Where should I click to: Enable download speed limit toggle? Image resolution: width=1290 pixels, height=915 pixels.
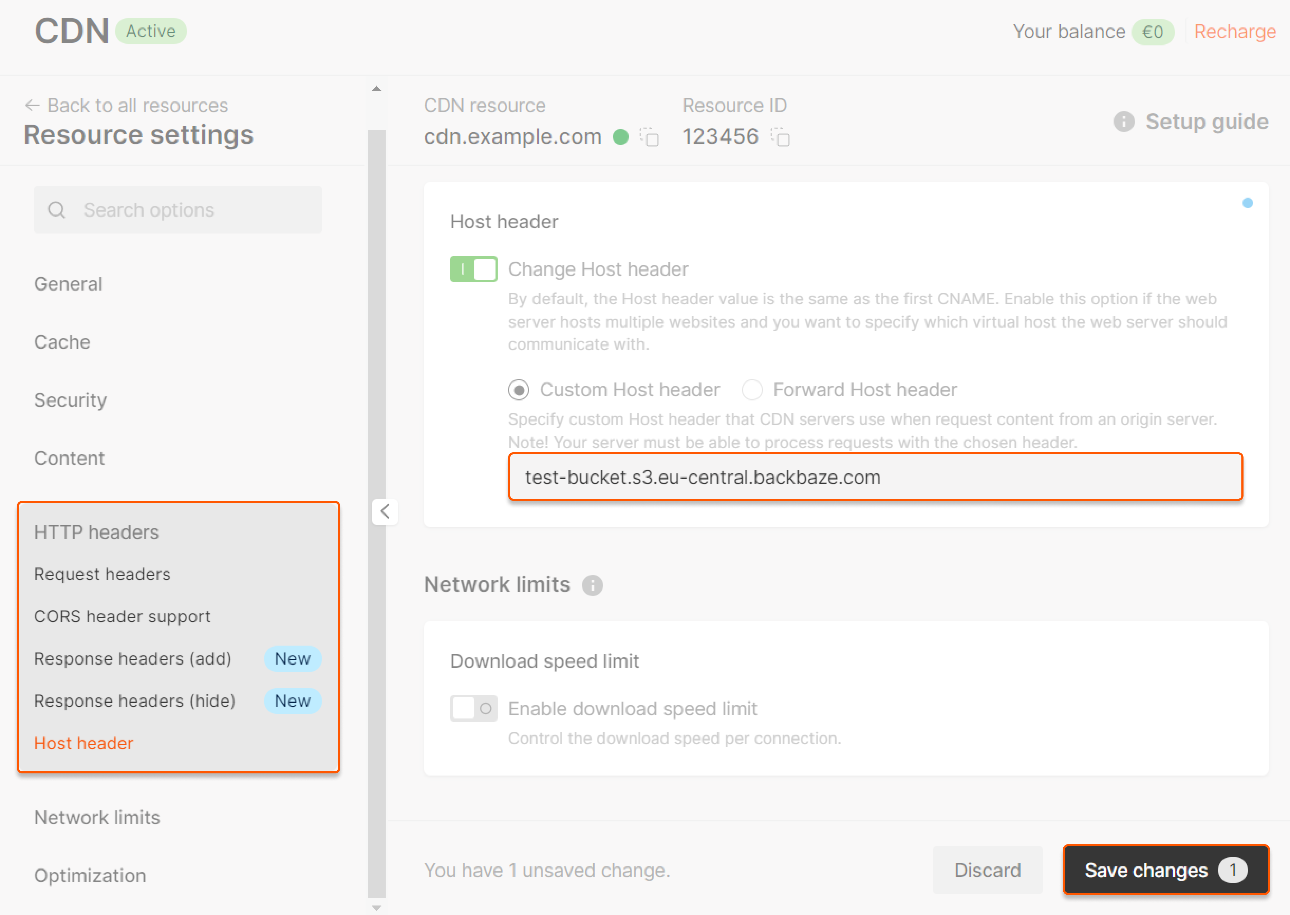473,708
